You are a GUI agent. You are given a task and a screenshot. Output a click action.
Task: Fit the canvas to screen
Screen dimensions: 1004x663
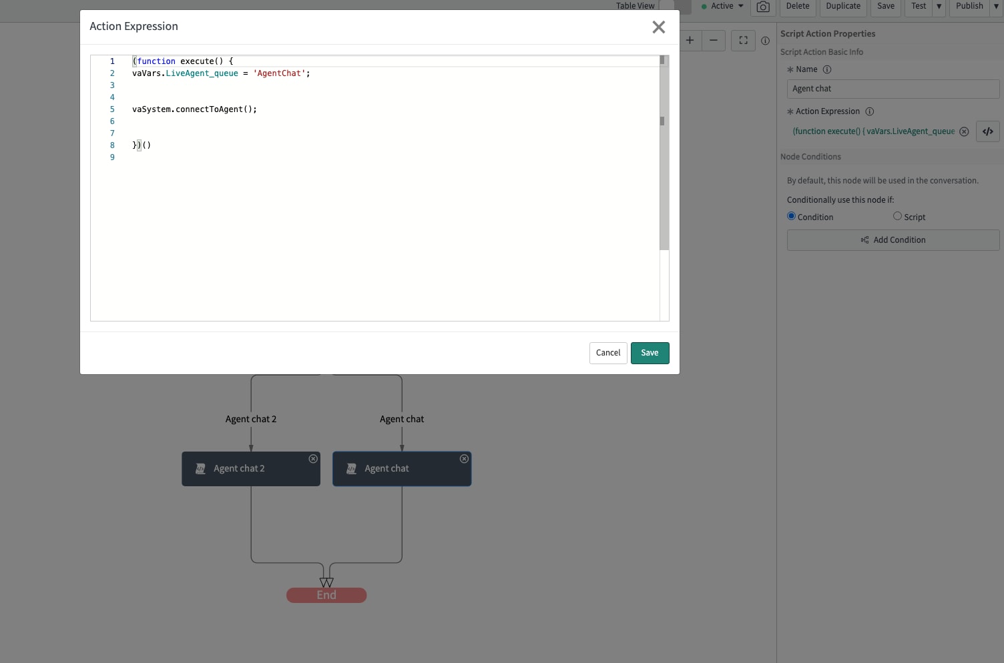(743, 41)
